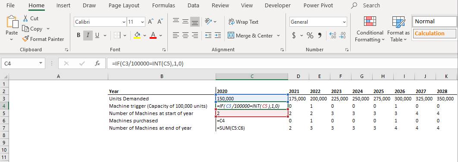Cut the selection with the scissors icon
This screenshot has width=458, height=162.
coord(25,18)
